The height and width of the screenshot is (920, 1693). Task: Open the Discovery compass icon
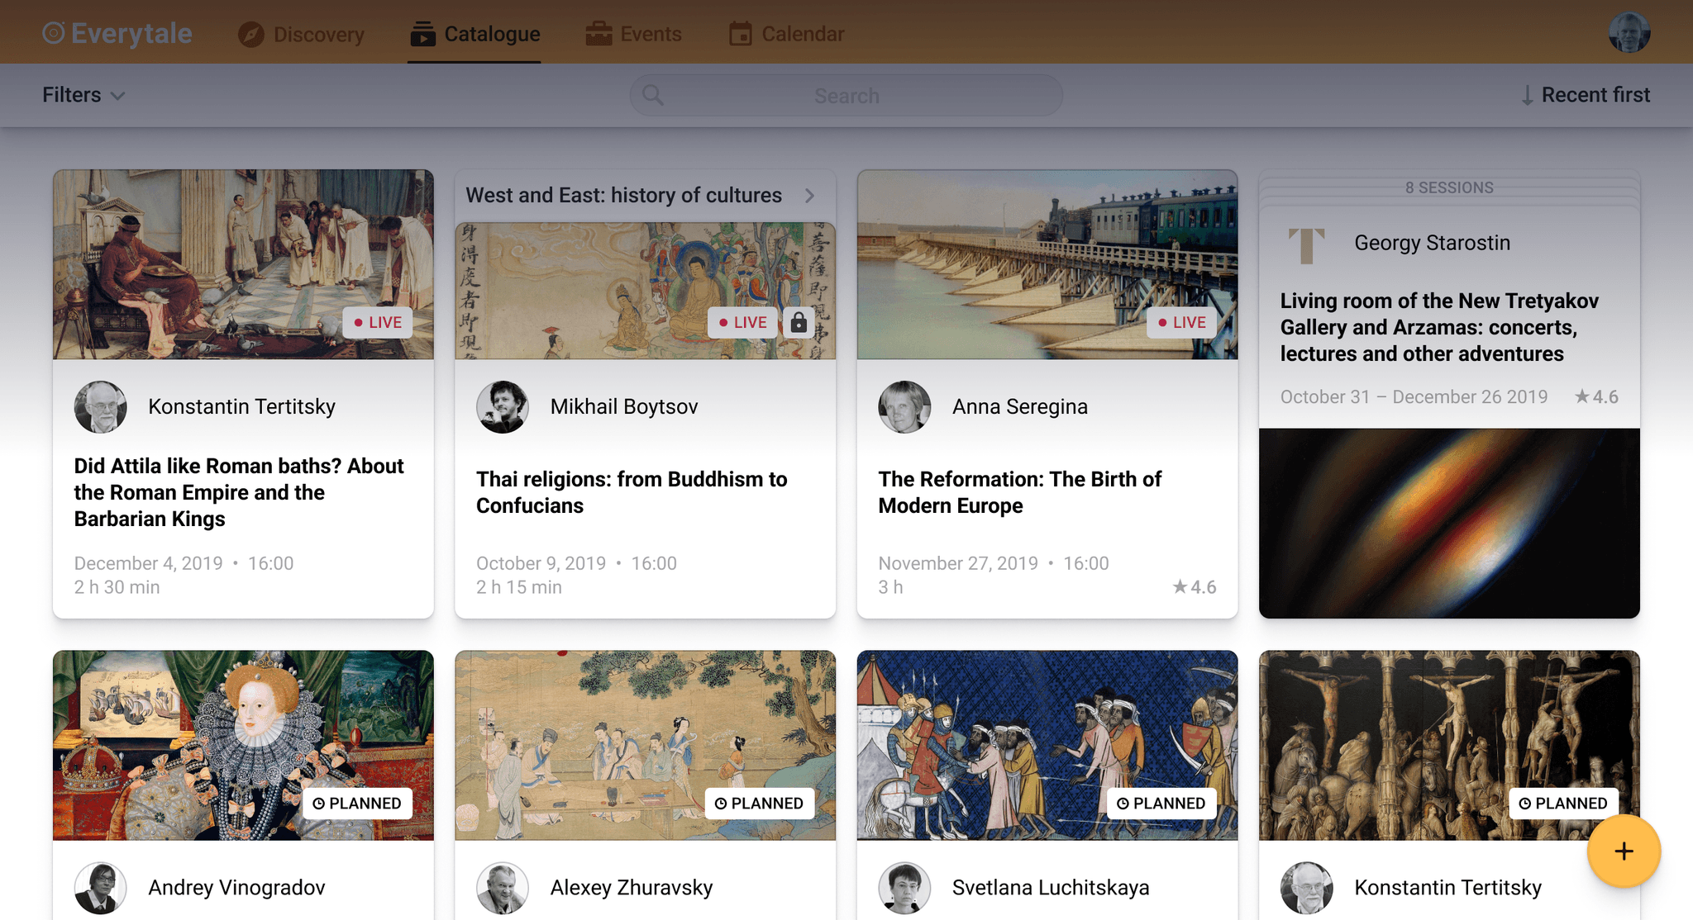[x=251, y=35]
